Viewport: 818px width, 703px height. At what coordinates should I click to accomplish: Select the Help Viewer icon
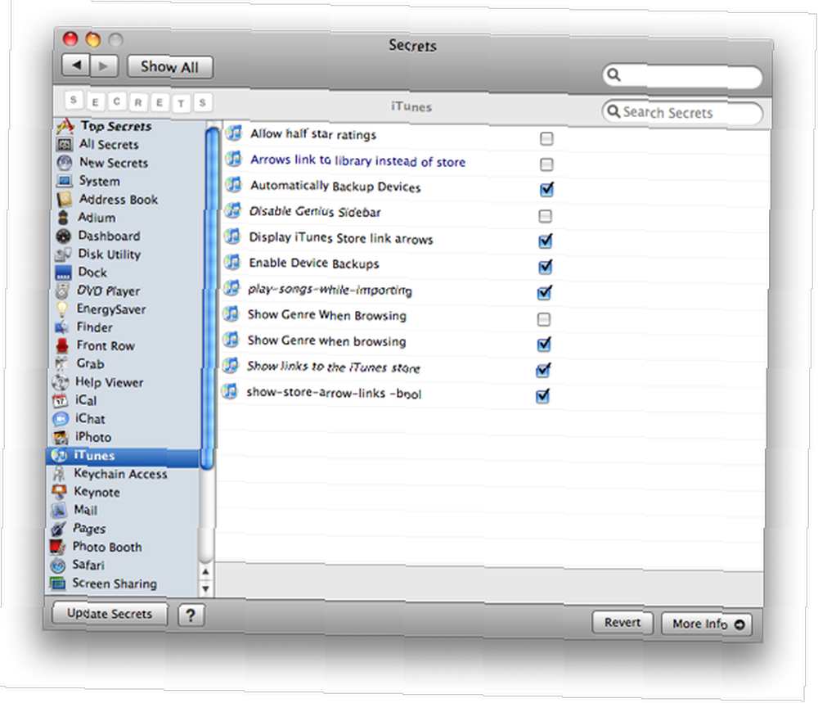[x=61, y=382]
